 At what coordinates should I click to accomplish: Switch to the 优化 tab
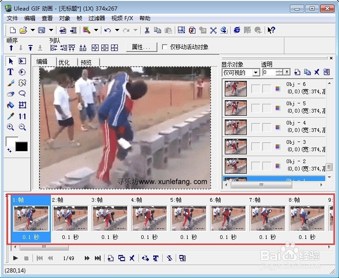coord(64,62)
